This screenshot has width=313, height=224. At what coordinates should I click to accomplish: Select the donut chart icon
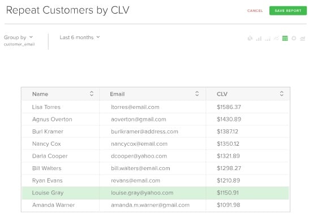(294, 38)
